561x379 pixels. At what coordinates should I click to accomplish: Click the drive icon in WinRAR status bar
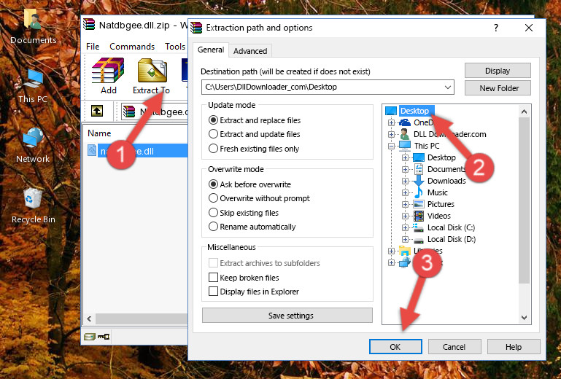[90, 337]
